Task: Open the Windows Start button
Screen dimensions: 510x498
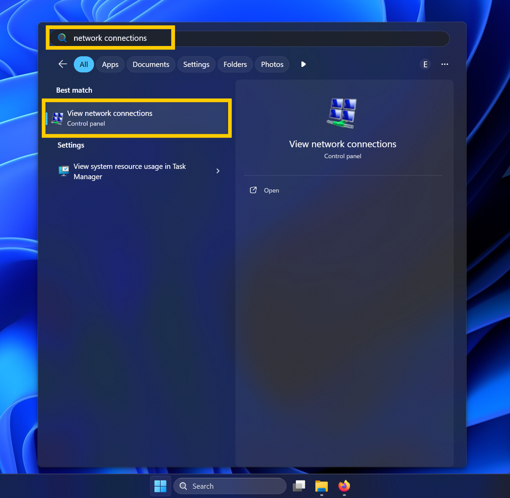Action: [x=160, y=486]
